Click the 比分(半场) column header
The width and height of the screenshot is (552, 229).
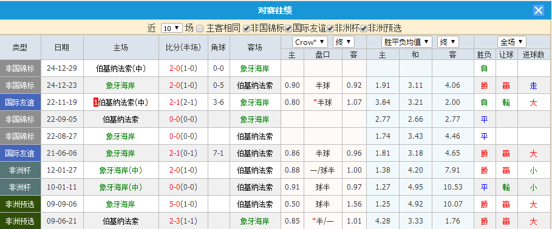[x=183, y=47]
